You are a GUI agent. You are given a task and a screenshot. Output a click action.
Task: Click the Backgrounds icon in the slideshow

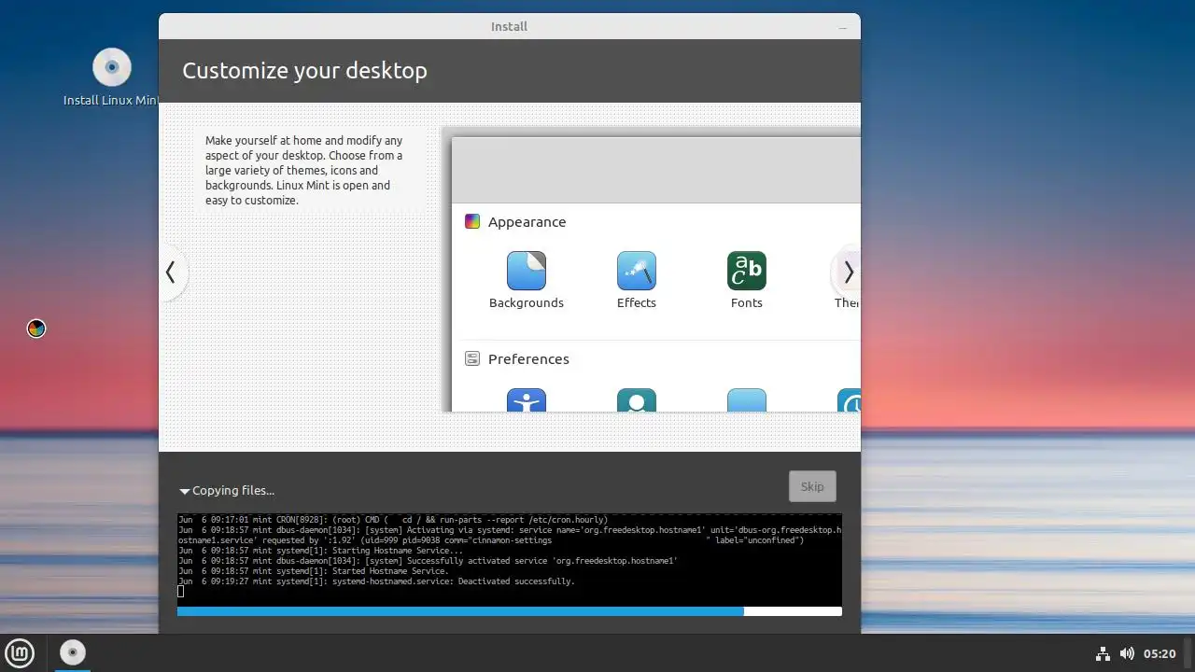[x=527, y=271]
